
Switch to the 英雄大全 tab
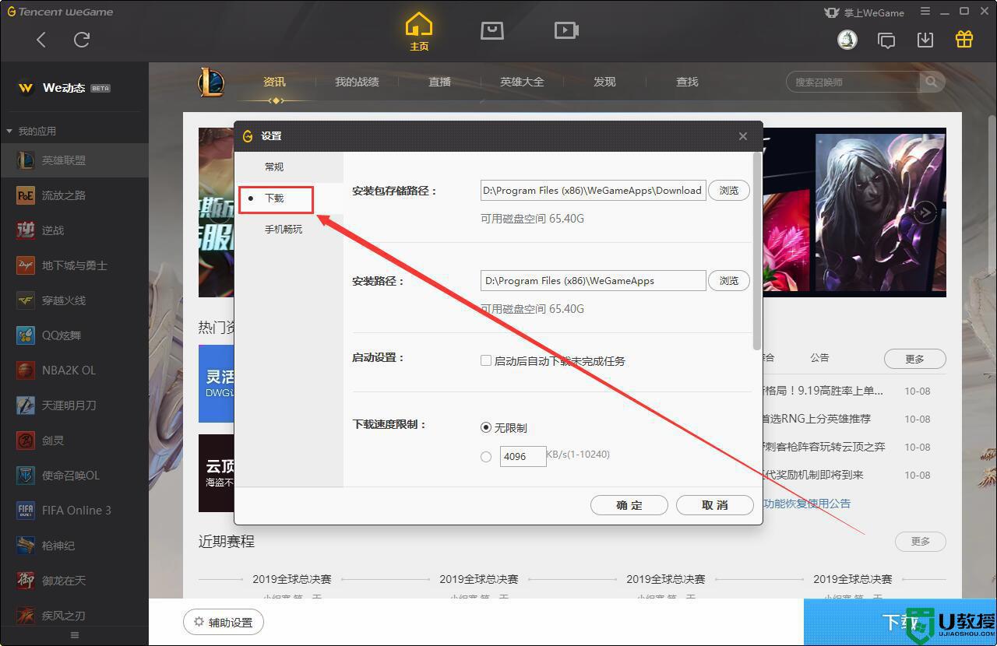click(x=522, y=82)
